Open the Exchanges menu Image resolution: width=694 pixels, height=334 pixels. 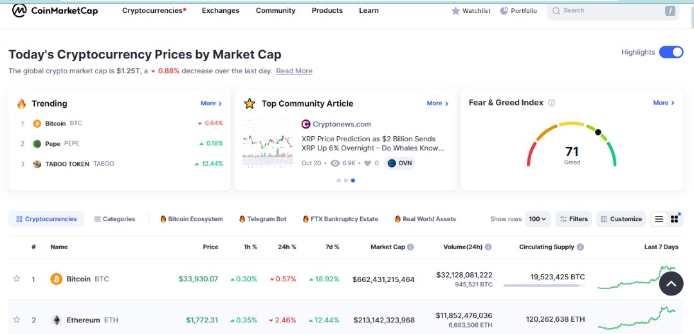point(220,10)
